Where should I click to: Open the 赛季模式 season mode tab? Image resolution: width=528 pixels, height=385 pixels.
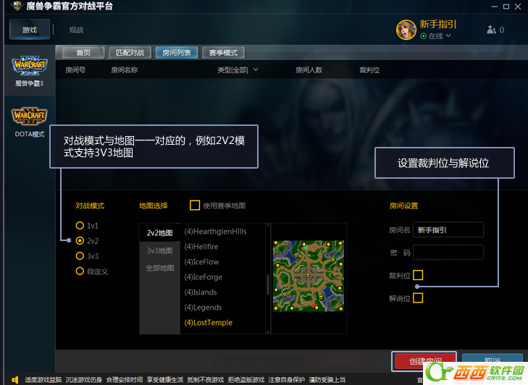click(223, 53)
